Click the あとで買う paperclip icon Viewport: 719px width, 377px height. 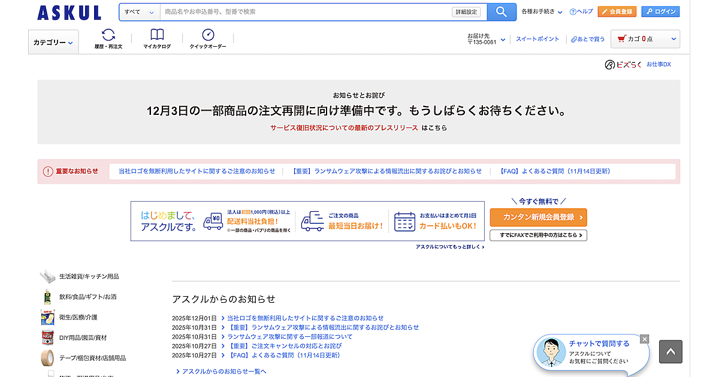point(577,38)
